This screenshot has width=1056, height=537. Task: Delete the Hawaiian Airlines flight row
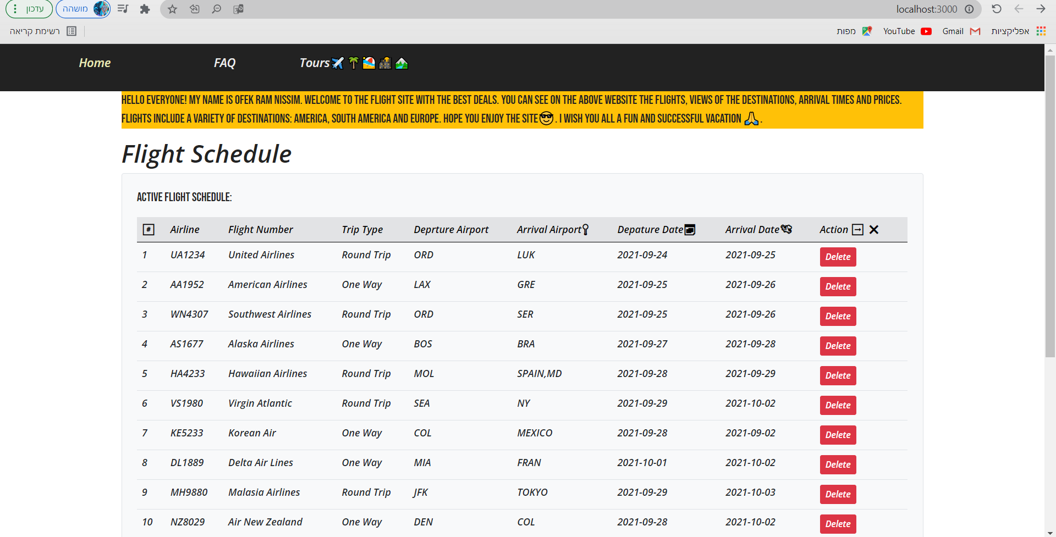(x=838, y=375)
